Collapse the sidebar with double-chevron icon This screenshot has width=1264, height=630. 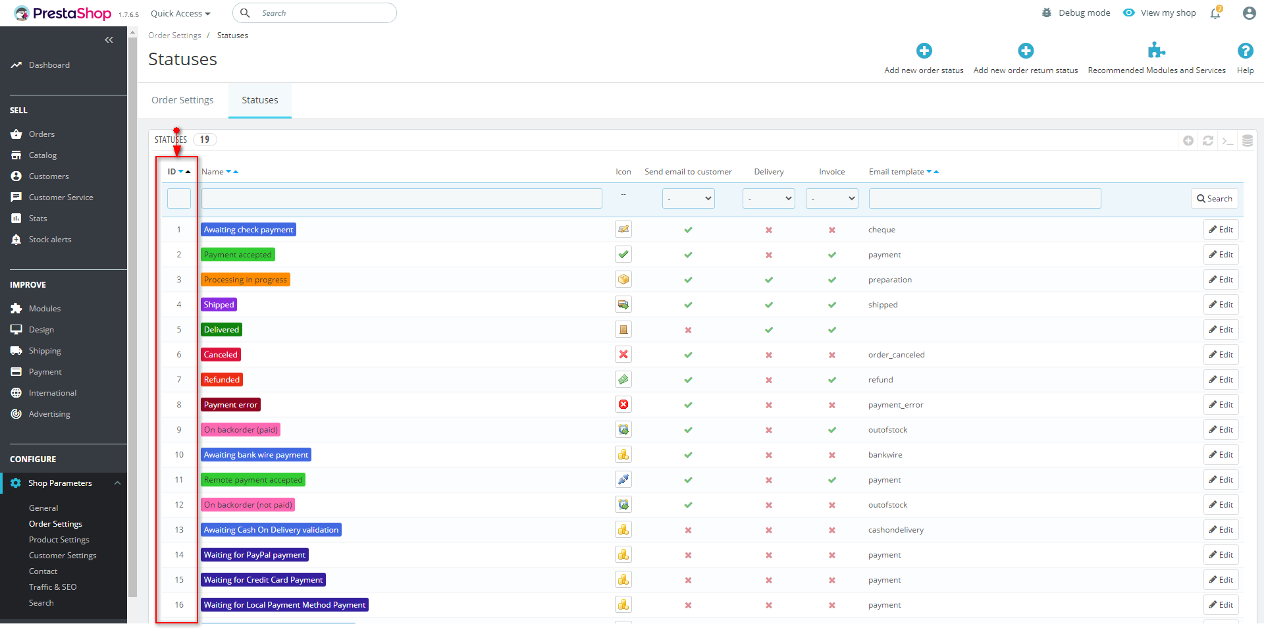click(x=109, y=40)
